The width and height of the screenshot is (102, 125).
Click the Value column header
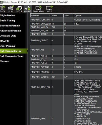(x=57, y=15)
